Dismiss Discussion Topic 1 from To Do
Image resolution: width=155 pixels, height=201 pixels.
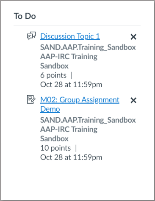click(x=133, y=37)
